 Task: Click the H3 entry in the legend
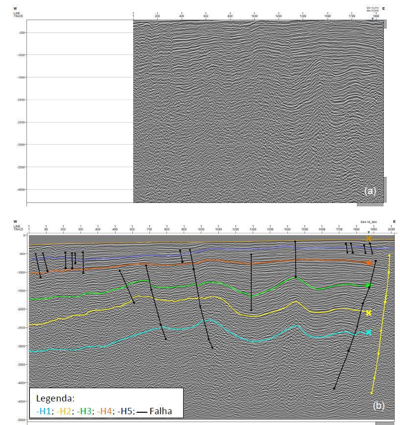84,411
